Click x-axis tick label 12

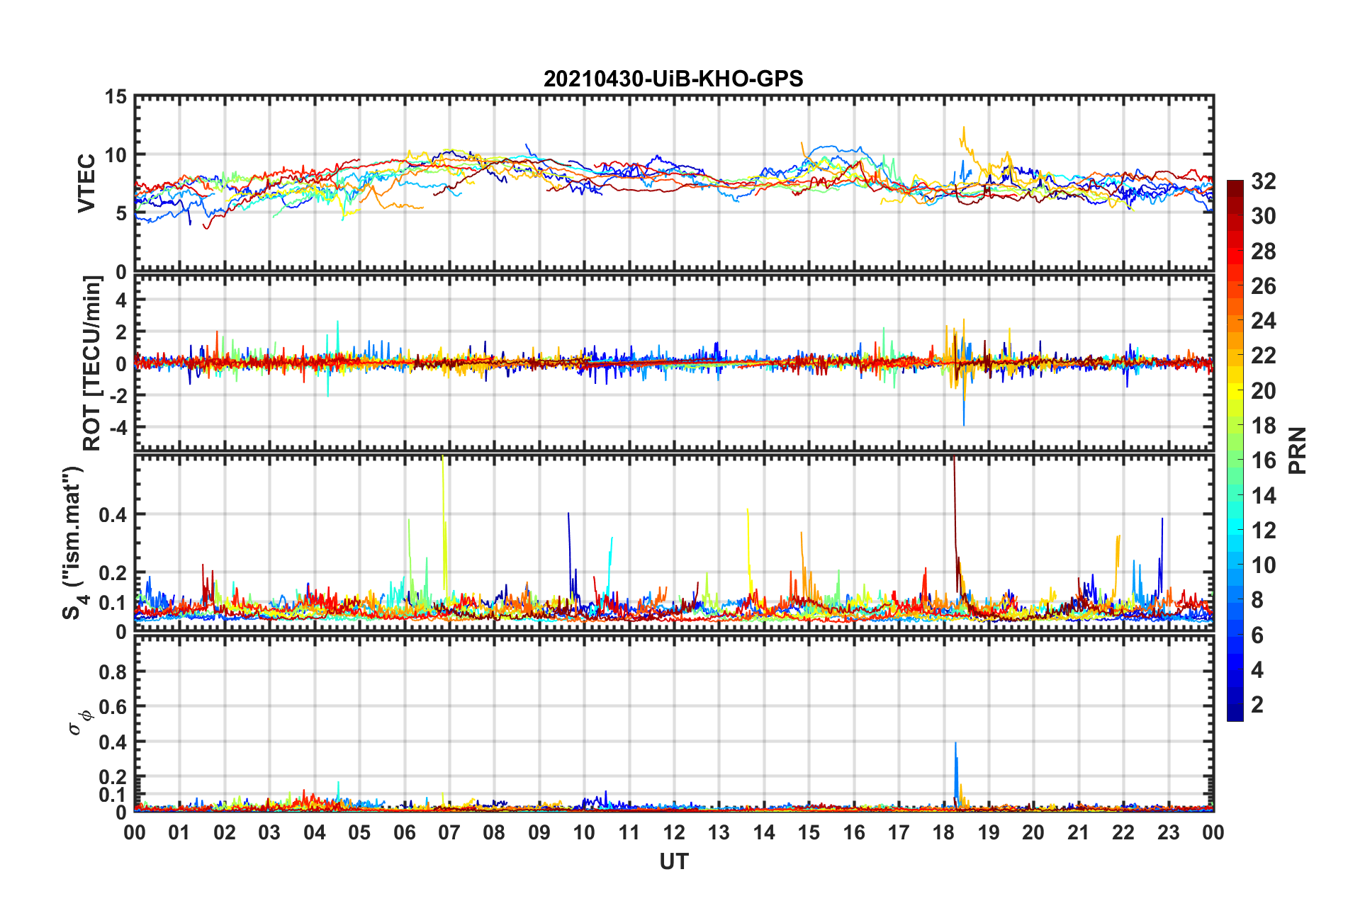click(x=674, y=832)
